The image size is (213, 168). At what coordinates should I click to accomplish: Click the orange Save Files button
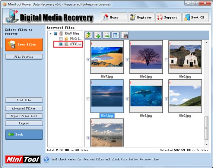tap(24, 45)
